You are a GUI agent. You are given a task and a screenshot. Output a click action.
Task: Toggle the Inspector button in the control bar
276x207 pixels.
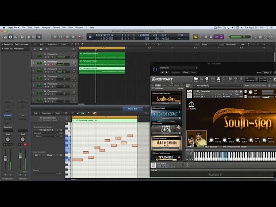tap(10, 37)
